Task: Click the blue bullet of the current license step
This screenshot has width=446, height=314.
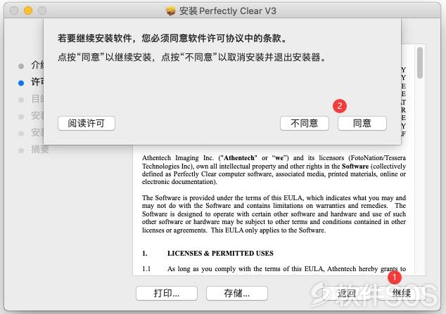Action: click(21, 83)
